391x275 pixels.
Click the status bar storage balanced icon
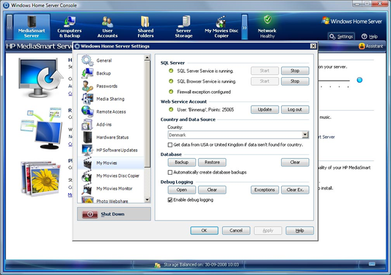point(158,265)
